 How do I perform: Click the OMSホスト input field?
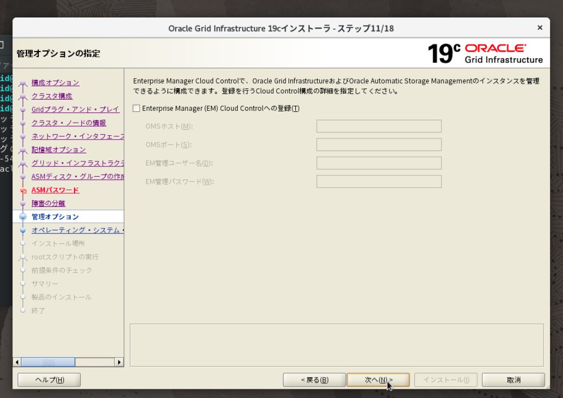(x=379, y=126)
